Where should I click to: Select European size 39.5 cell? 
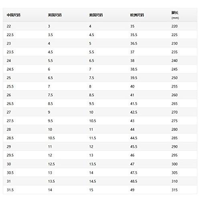[x=134, y=78]
